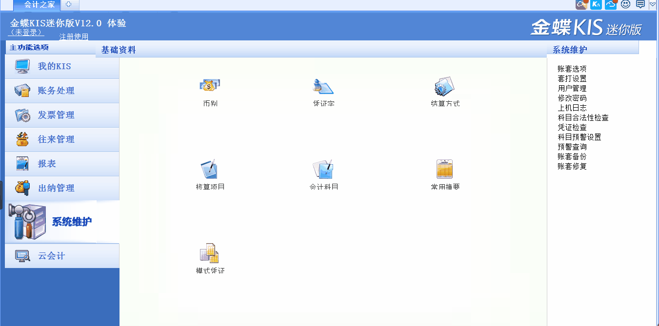Click the smiley face feedback icon
This screenshot has height=326, width=659.
pos(625,4)
